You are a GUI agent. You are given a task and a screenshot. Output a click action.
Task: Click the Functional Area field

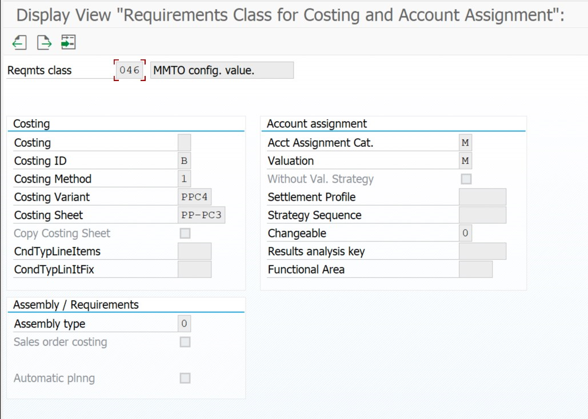[475, 269]
